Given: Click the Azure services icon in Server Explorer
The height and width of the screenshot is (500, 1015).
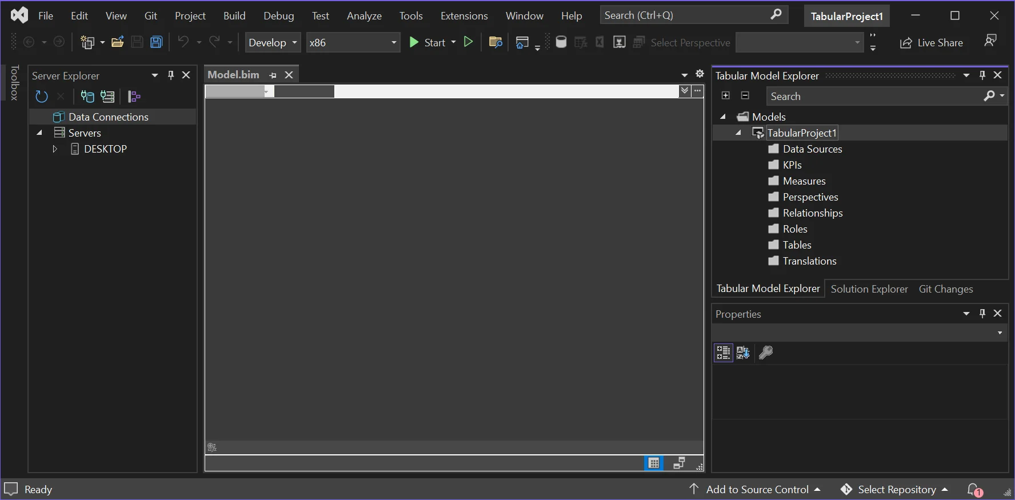Looking at the screenshot, I should pyautogui.click(x=134, y=97).
